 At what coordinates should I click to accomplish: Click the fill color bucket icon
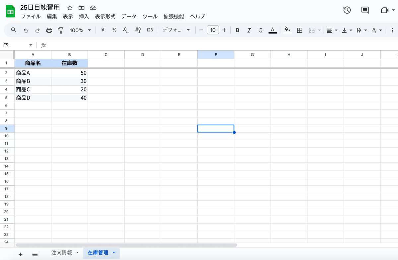[x=287, y=30]
